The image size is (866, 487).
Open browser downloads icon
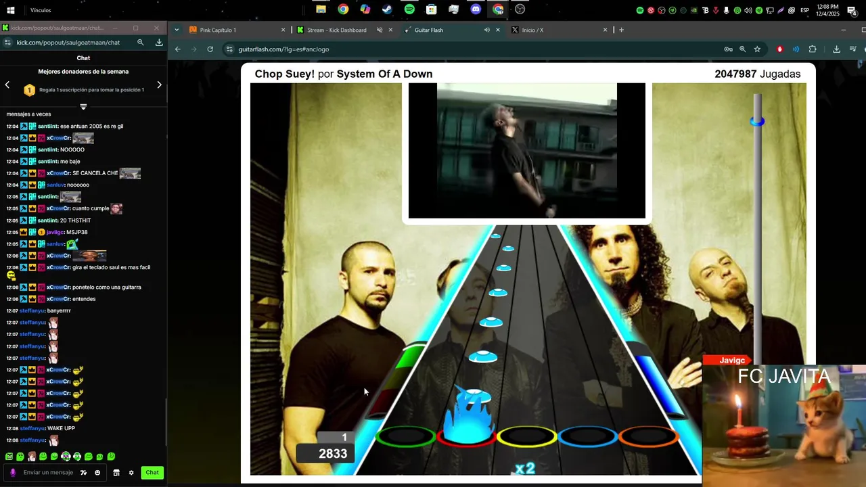pos(837,49)
